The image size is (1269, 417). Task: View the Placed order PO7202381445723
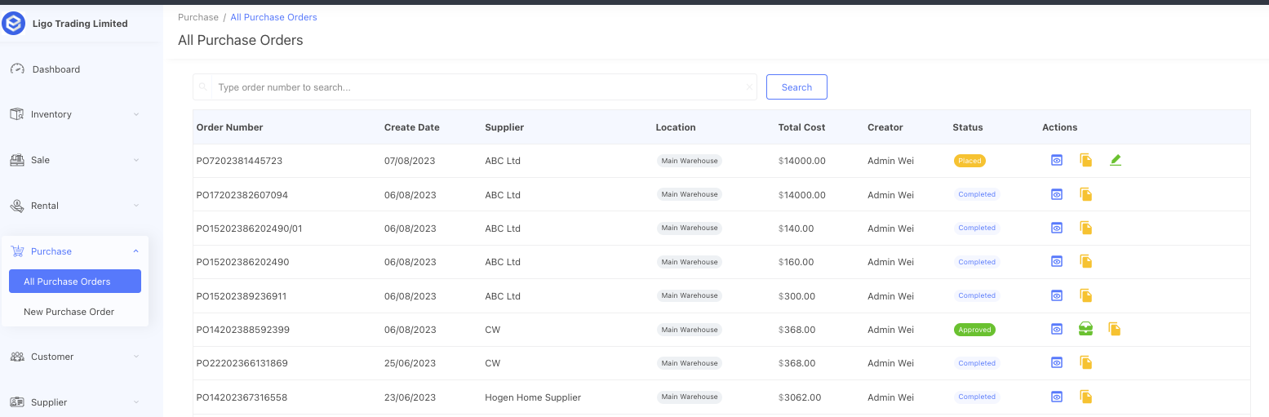pyautogui.click(x=1056, y=161)
